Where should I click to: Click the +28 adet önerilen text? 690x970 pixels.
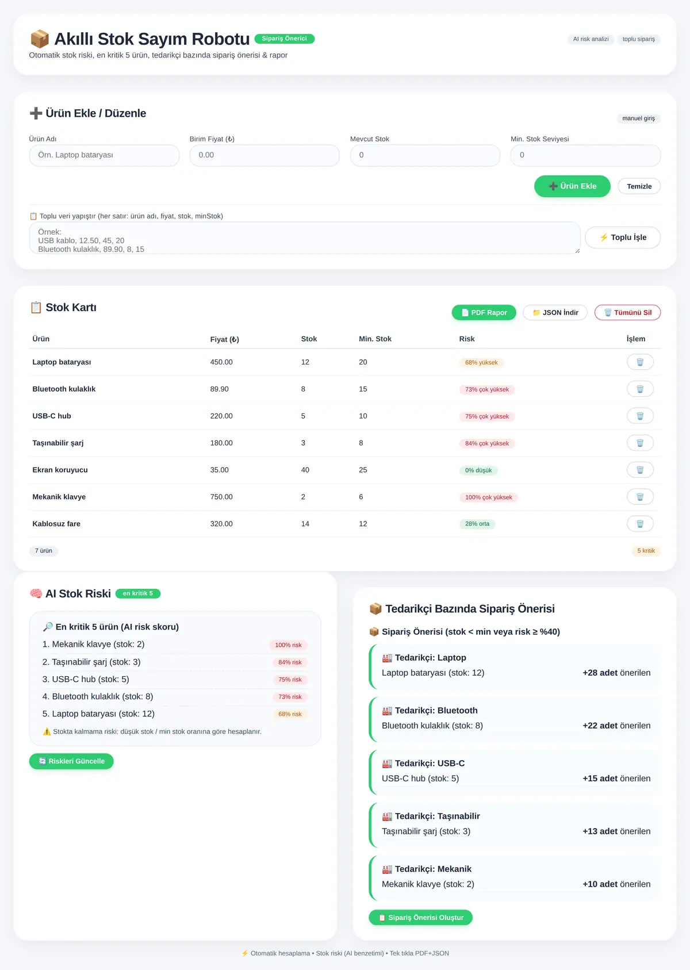(616, 673)
